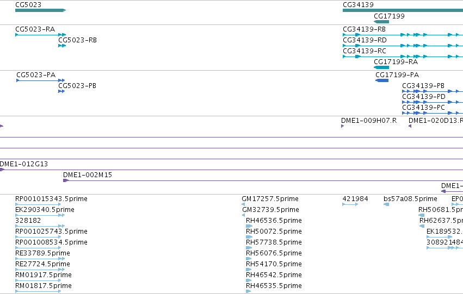
Task: Select the RH57738.5prime EST label
Action: click(x=274, y=242)
